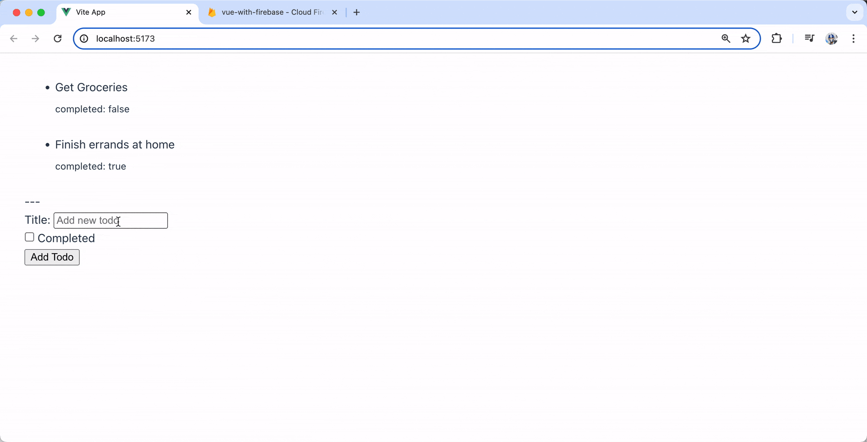Viewport: 867px width, 442px height.
Task: Bookmark this page with the star
Action: click(746, 39)
